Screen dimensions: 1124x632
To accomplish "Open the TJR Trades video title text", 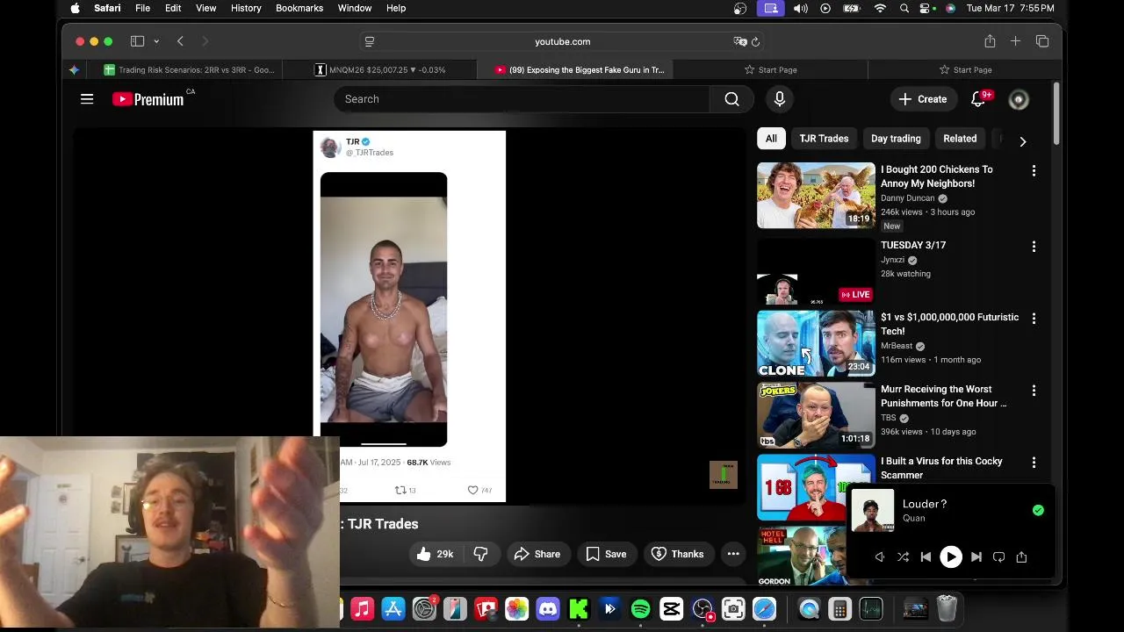I will (x=383, y=524).
